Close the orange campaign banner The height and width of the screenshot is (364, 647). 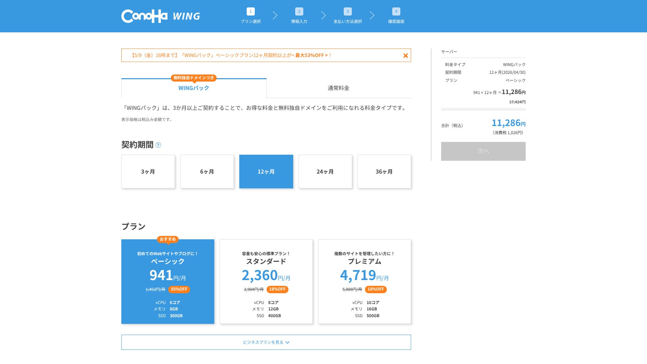click(x=405, y=56)
